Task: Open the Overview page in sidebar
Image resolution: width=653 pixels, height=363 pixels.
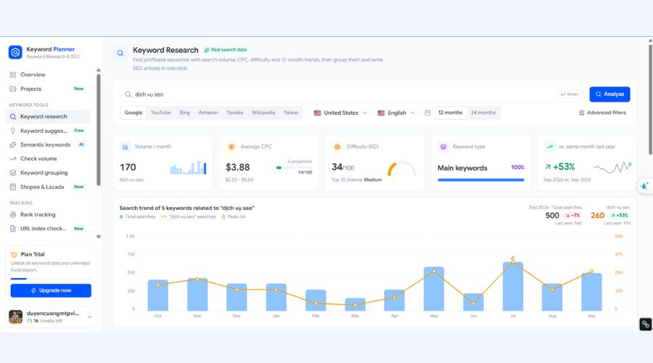Action: point(48,75)
